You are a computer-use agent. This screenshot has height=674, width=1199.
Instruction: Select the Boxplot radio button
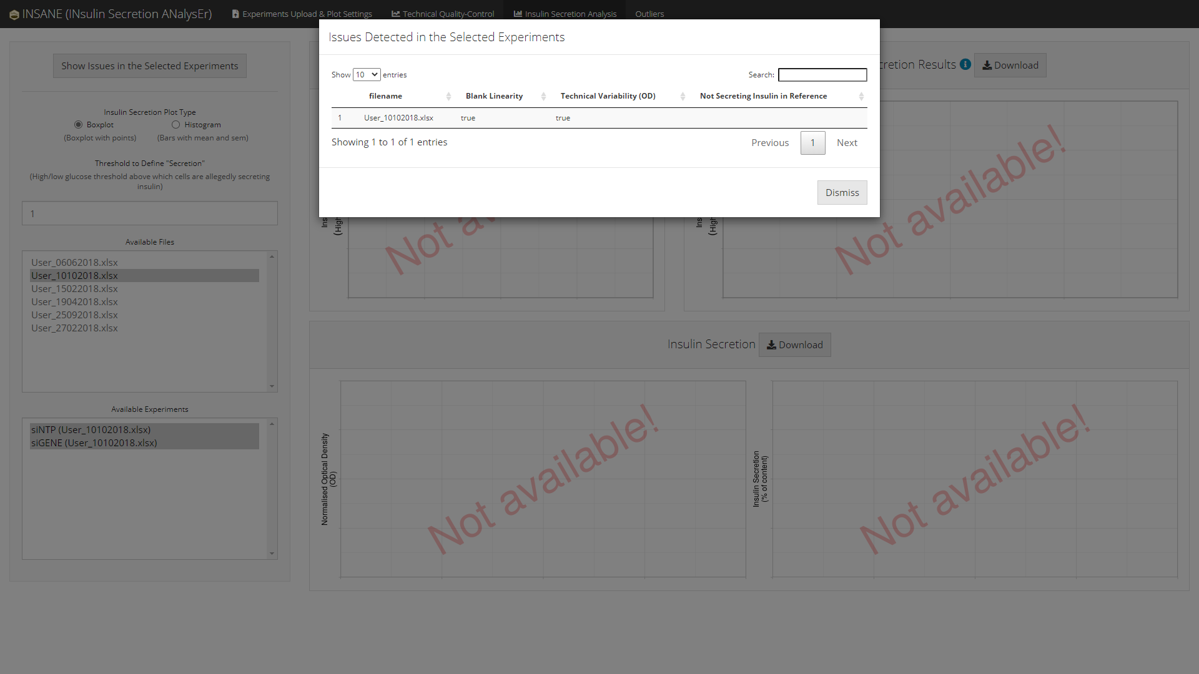point(79,125)
